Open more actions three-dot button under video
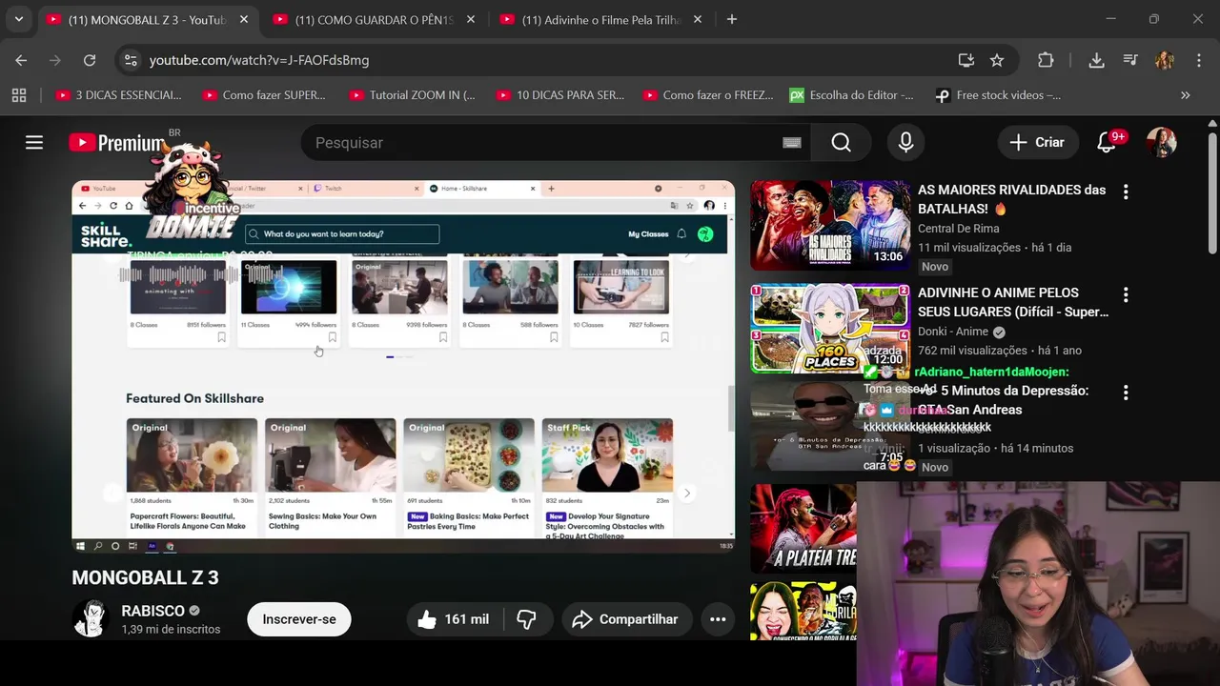The width and height of the screenshot is (1220, 686). pyautogui.click(x=718, y=619)
